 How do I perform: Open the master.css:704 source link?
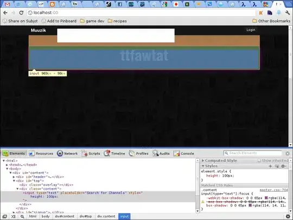pyautogui.click(x=274, y=190)
